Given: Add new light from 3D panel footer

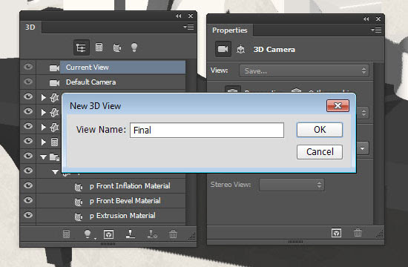Looking at the screenshot, I should [x=88, y=234].
